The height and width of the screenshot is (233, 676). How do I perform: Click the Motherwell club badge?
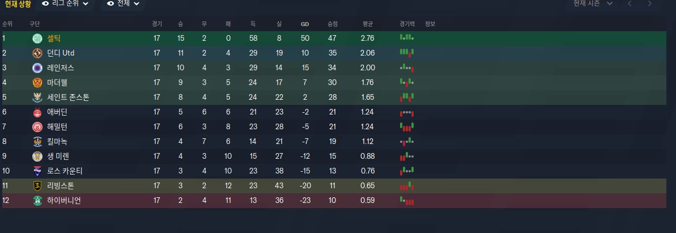point(37,83)
